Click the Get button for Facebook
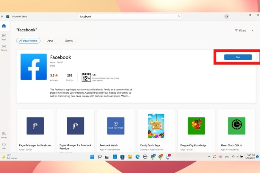Screen dimensions: 260x173 (238, 57)
